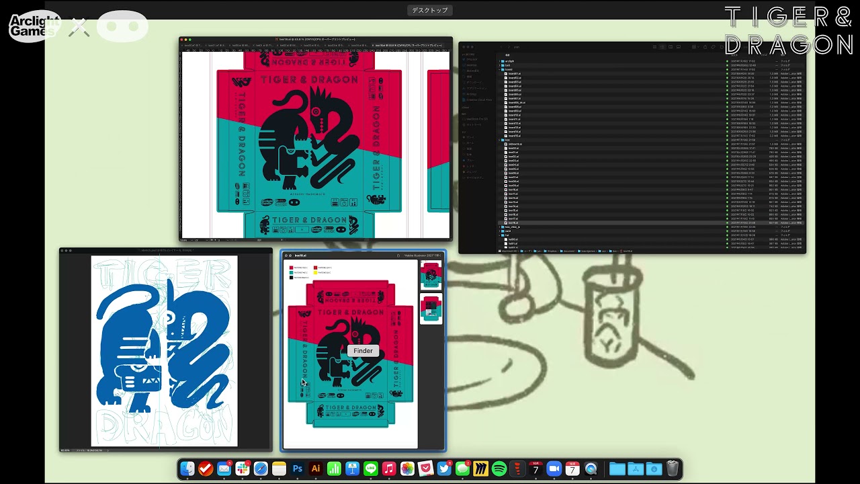This screenshot has width=860, height=484.
Task: Click the デスクトップ space label at top
Action: [x=430, y=10]
